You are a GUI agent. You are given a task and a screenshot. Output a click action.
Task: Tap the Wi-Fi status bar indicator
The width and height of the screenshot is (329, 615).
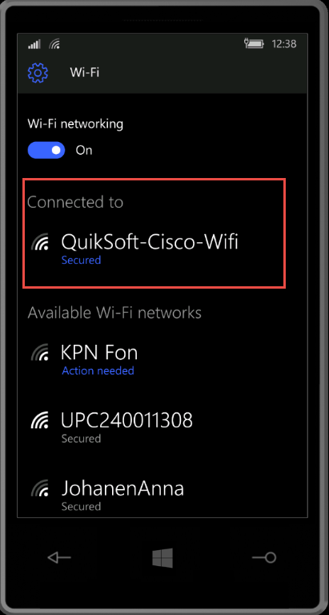[54, 44]
